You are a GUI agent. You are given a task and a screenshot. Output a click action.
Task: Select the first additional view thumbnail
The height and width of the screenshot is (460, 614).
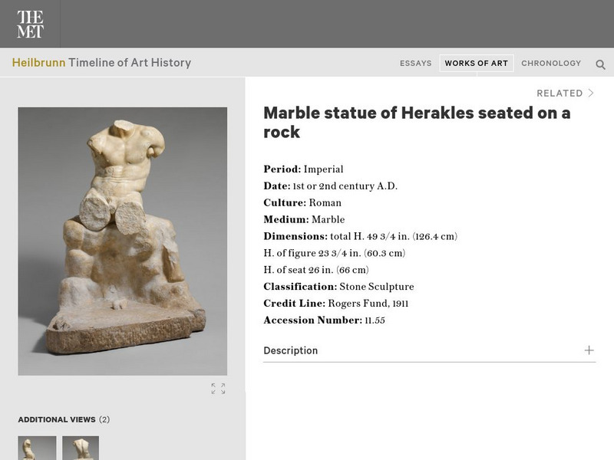click(37, 448)
